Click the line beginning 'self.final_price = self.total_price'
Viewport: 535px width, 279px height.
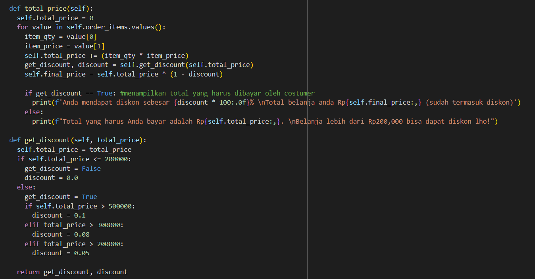[124, 74]
